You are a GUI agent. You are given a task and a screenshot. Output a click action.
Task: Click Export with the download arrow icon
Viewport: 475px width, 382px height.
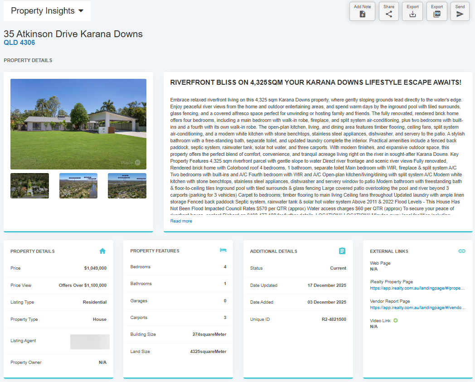[412, 11]
